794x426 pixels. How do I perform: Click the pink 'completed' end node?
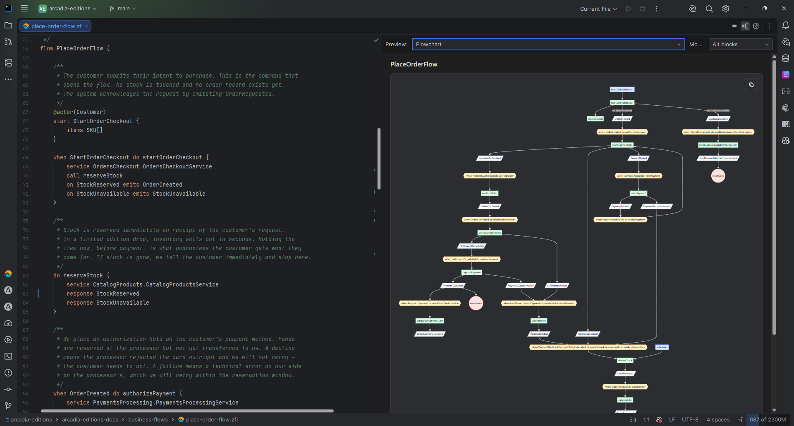(x=476, y=303)
